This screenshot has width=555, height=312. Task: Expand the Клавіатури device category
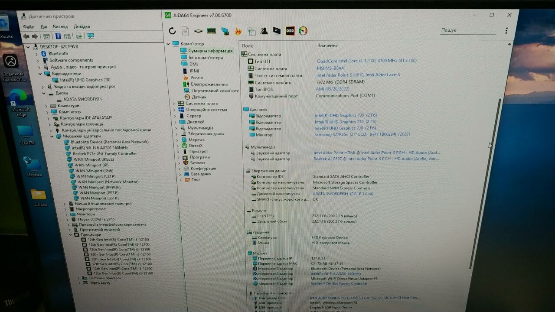tap(47, 106)
